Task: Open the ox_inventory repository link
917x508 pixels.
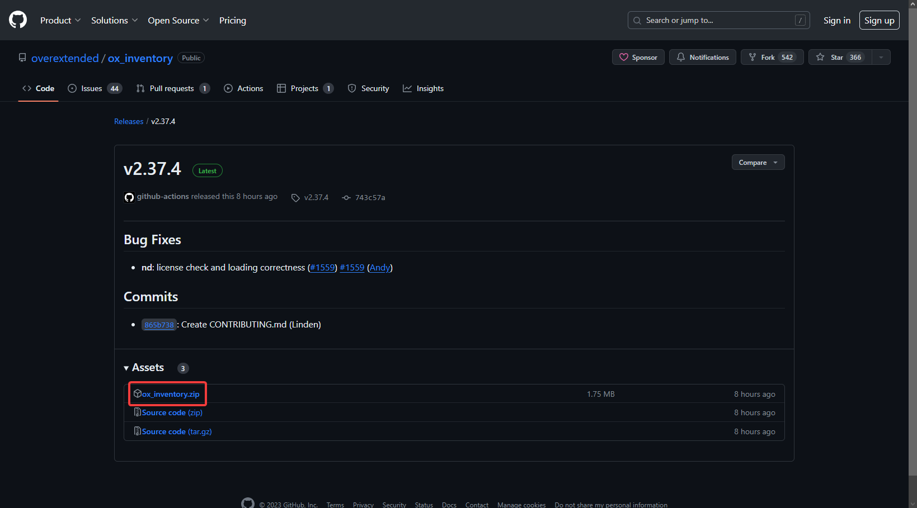Action: tap(140, 58)
